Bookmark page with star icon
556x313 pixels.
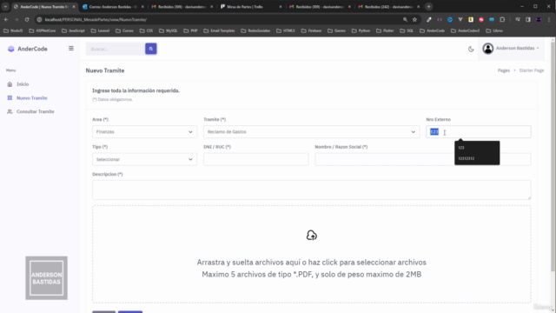(415, 19)
